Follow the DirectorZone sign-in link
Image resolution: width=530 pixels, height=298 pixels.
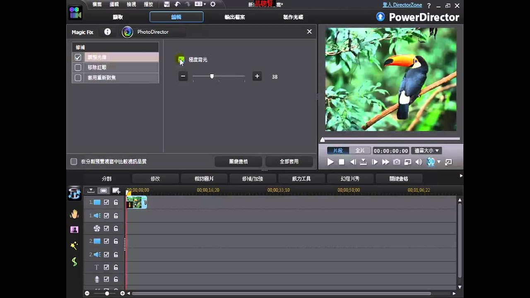[402, 5]
